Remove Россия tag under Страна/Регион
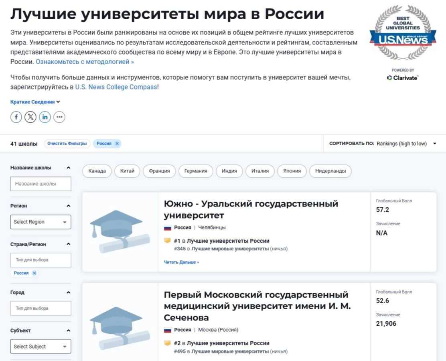The image size is (446, 361). 34,273
